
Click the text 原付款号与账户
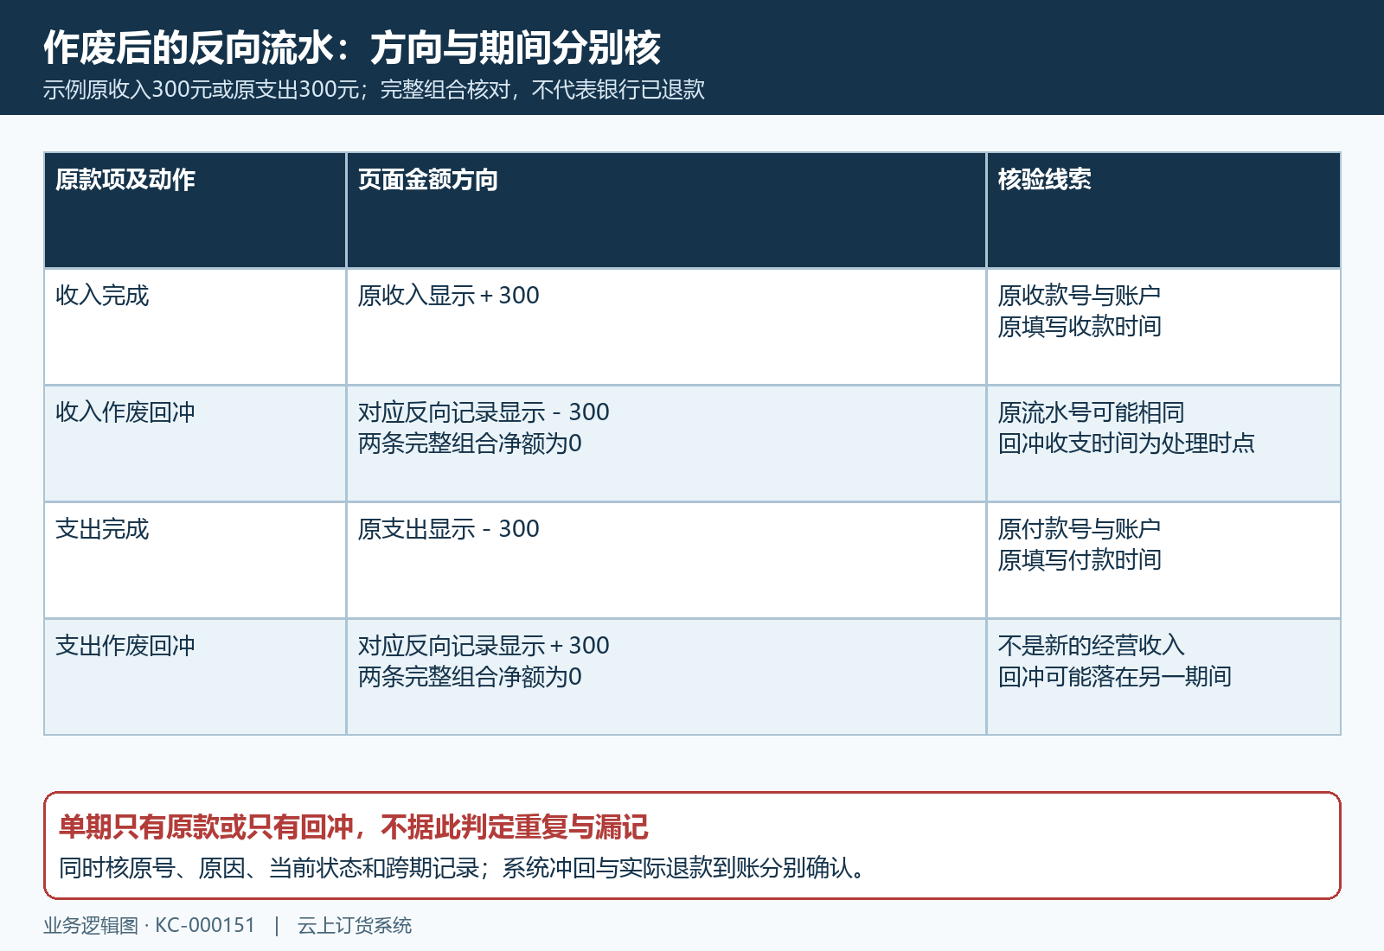tap(1079, 529)
